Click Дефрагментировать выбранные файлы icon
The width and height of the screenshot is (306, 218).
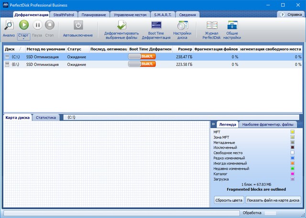pos(122,25)
